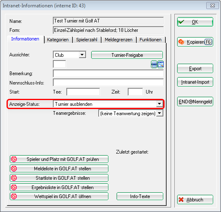
Task: Switch to the Kategorien tab
Action: point(58,40)
